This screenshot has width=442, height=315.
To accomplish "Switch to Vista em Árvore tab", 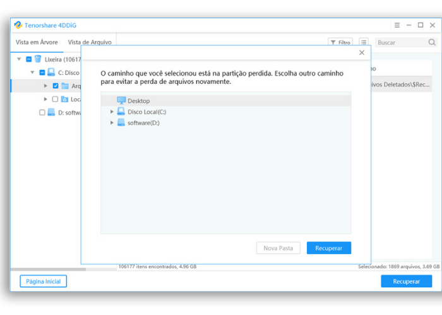I will (37, 42).
